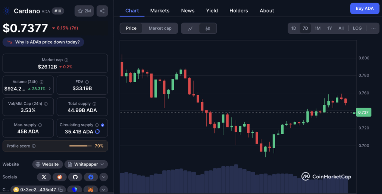Click the Cardano logo icon
The width and height of the screenshot is (382, 194).
[7, 11]
